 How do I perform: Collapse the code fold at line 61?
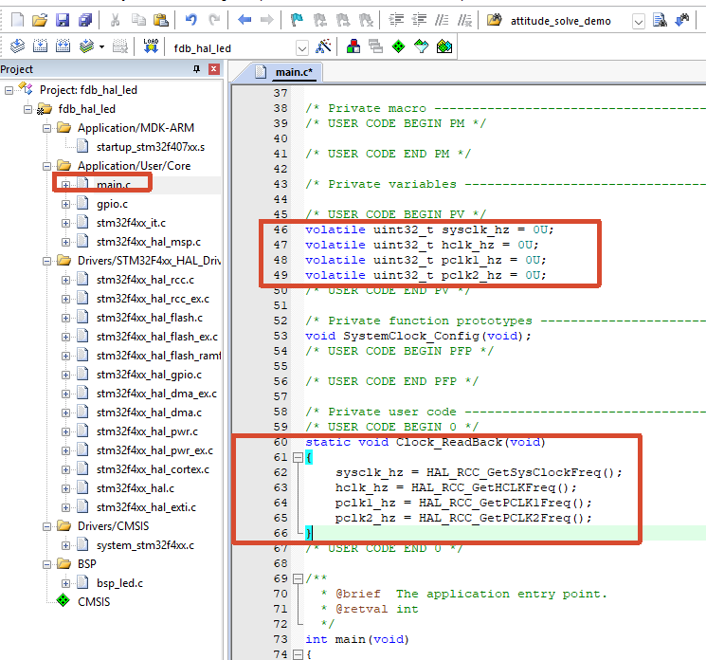(298, 458)
